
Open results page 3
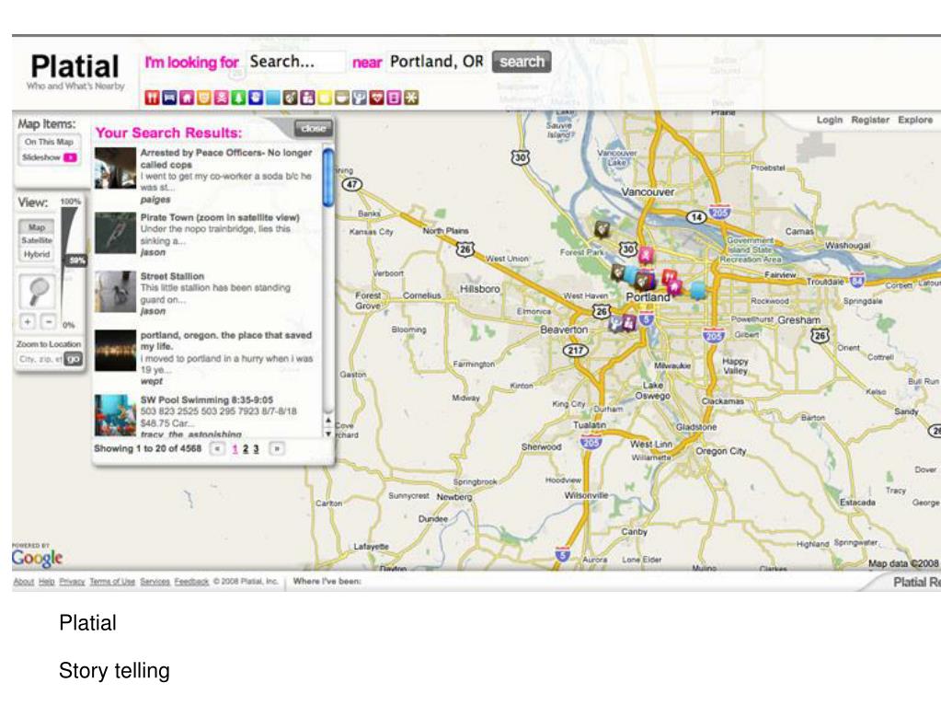[x=256, y=448]
